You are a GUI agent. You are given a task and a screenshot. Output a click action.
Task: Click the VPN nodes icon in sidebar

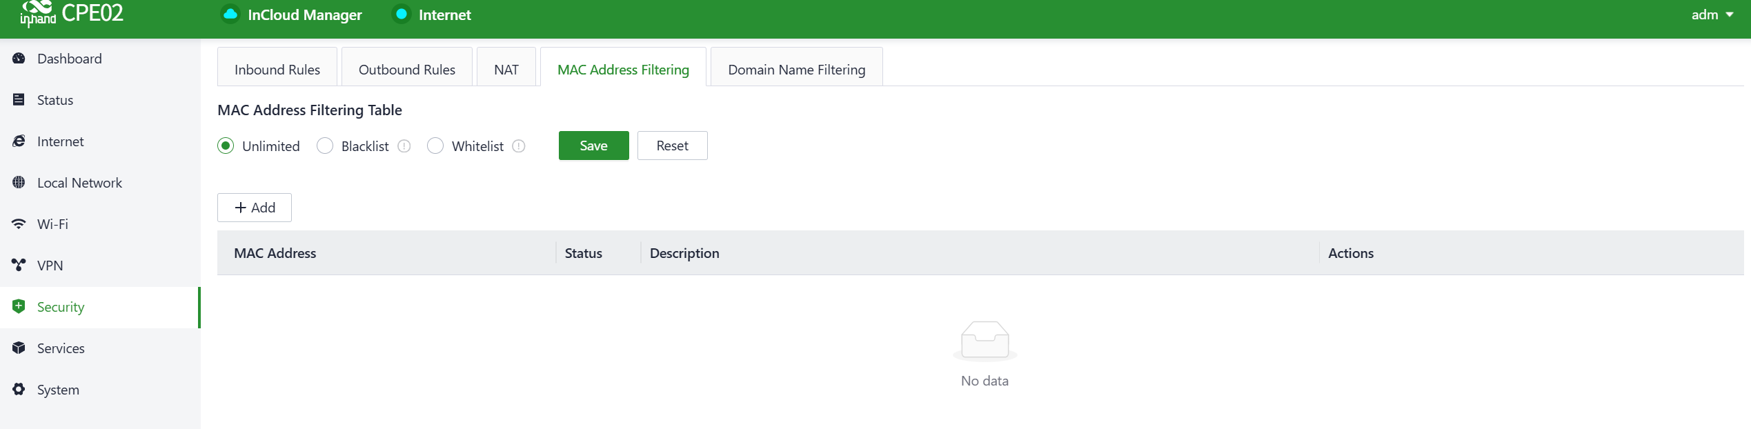click(x=19, y=266)
